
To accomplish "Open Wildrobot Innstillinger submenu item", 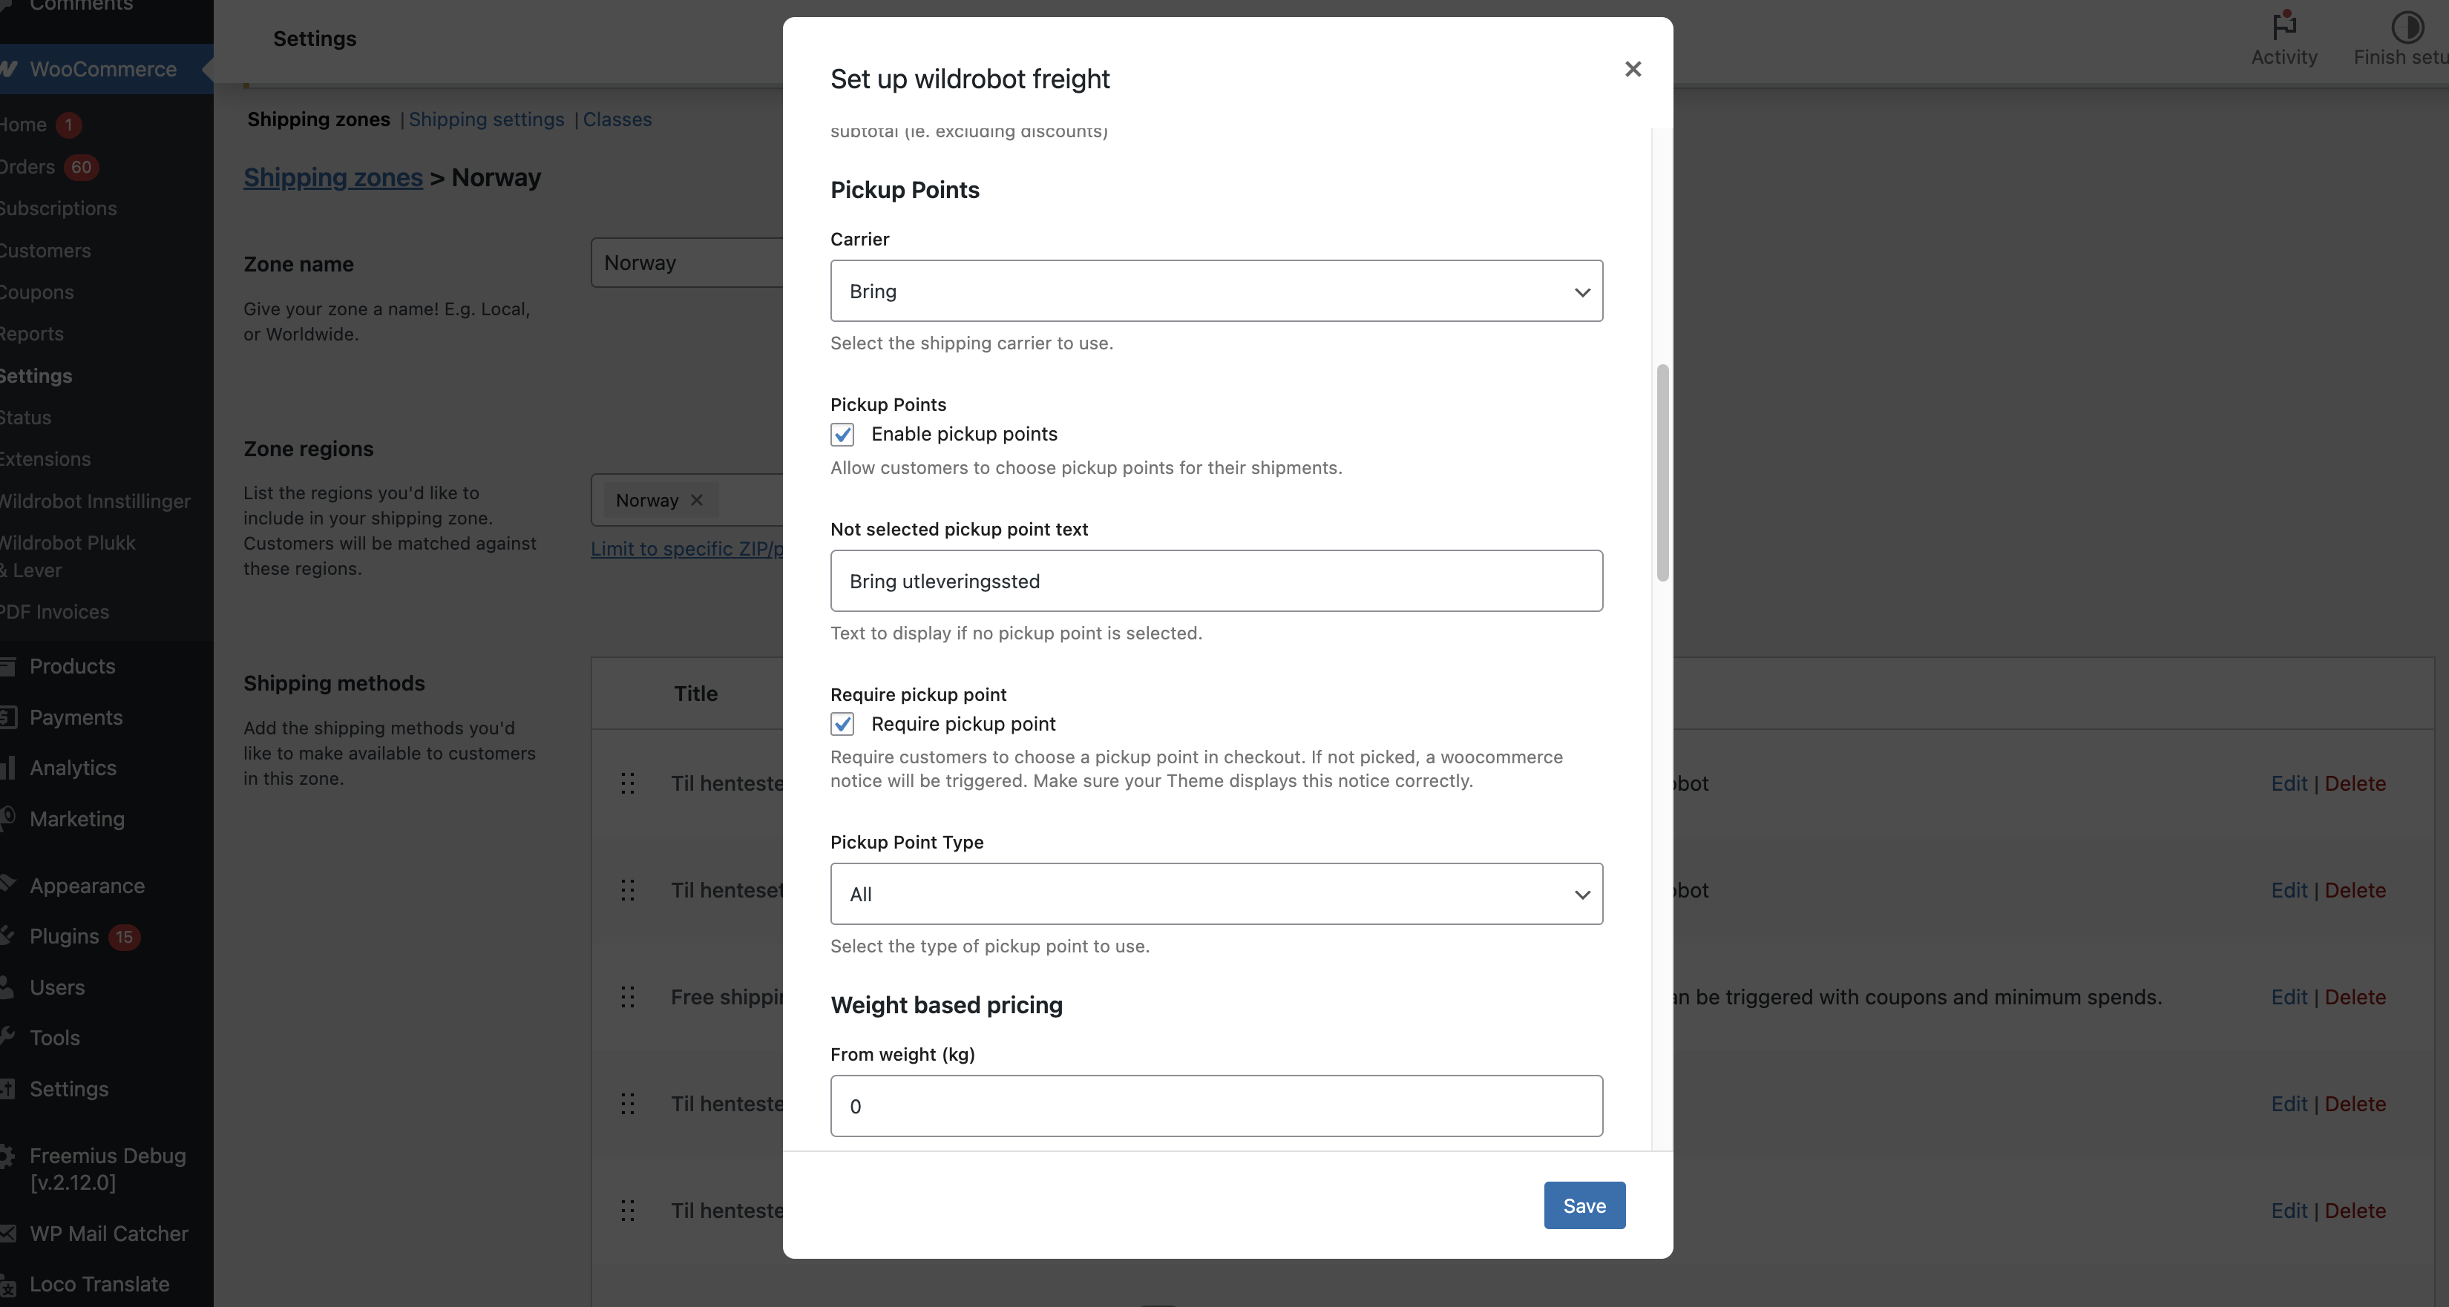I will point(95,501).
